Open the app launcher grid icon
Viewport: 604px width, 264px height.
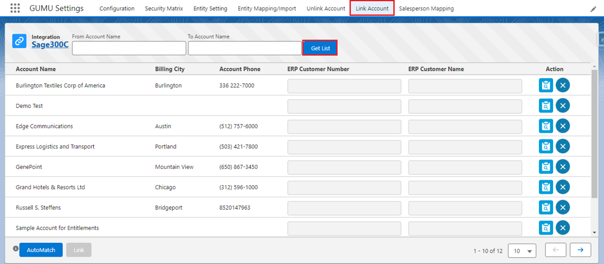coord(15,9)
